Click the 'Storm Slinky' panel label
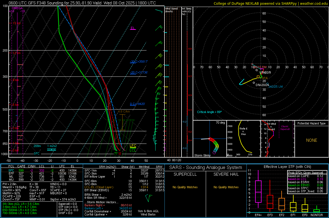Image resolution: width=329 pixels, height=218 pixels. pos(202,155)
